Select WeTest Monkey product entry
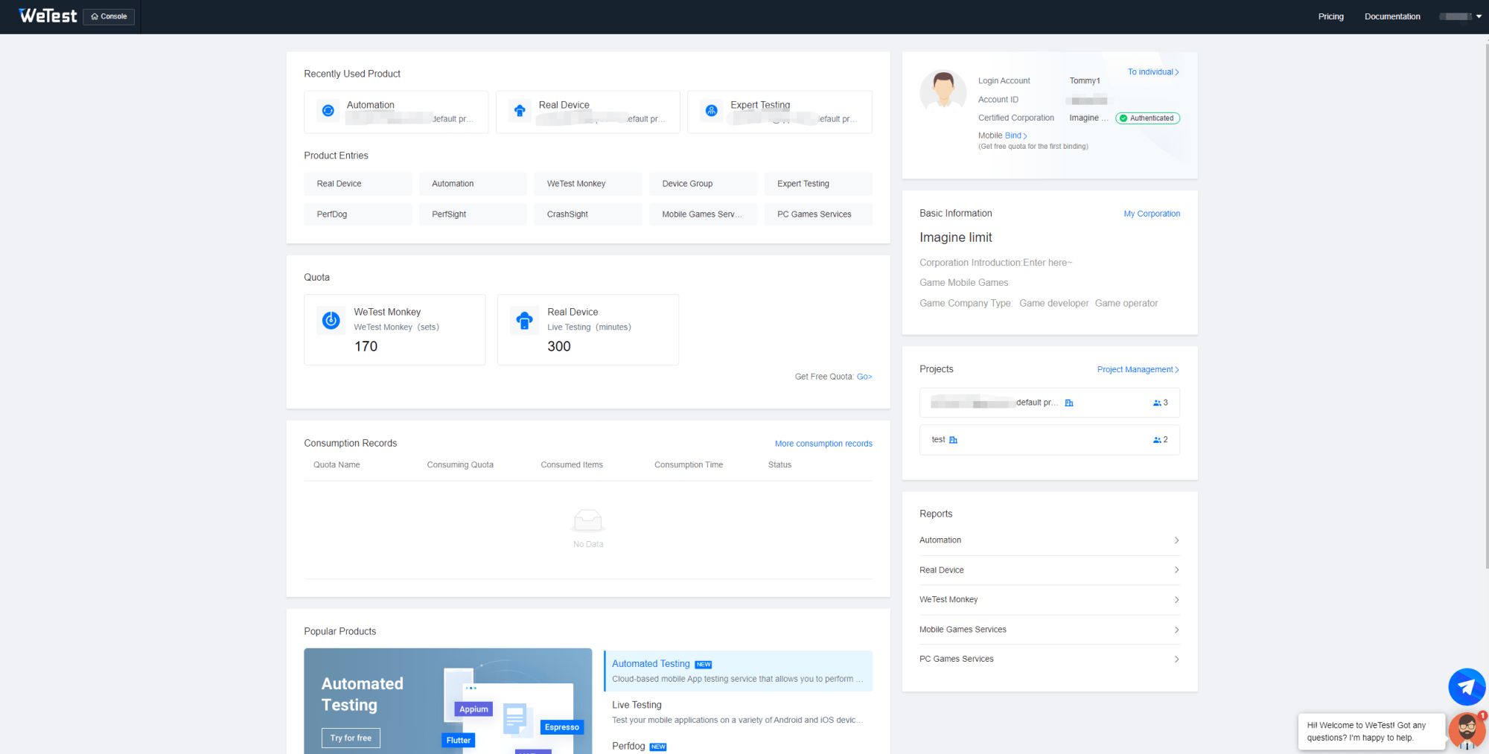 588,184
